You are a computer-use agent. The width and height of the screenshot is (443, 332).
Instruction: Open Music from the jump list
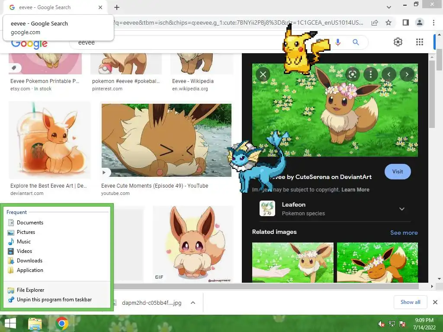pos(57,242)
